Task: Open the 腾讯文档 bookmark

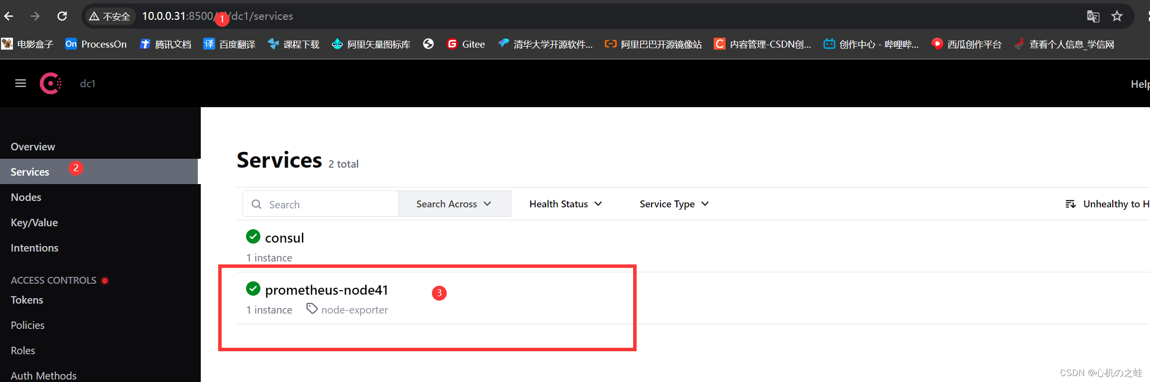Action: click(x=165, y=44)
